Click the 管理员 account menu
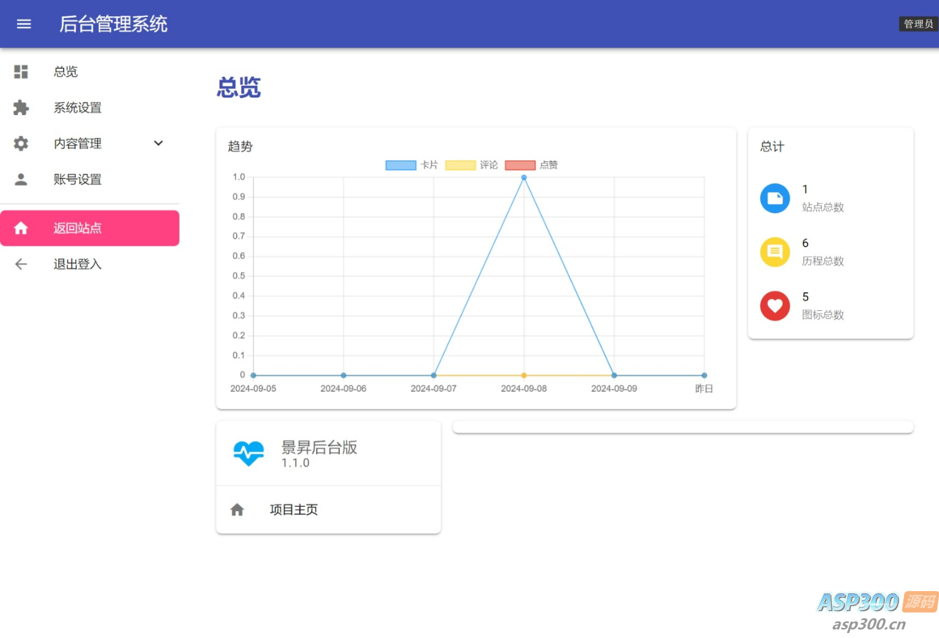Viewport: 939px width, 638px height. click(x=918, y=24)
